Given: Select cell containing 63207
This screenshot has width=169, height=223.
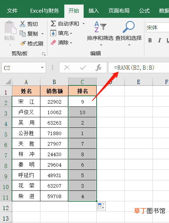Looking at the screenshot, I should [x=54, y=186].
